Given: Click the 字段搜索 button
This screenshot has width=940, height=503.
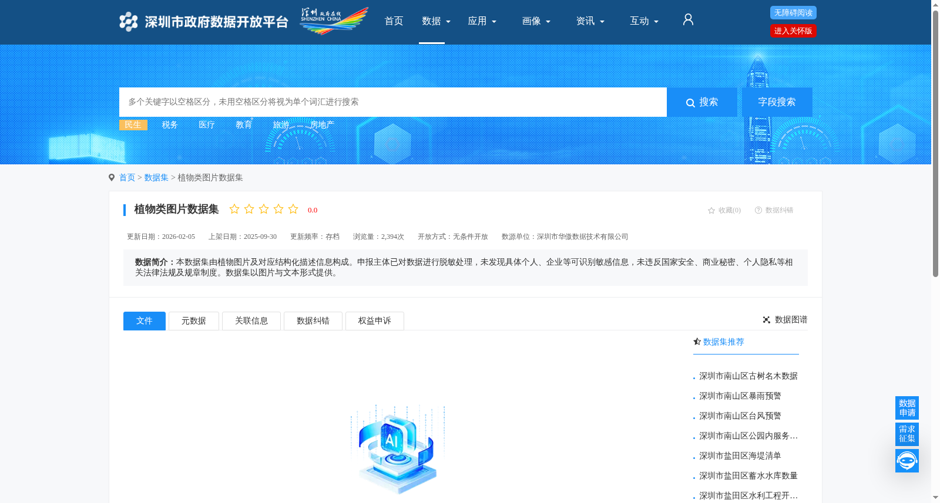Looking at the screenshot, I should pyautogui.click(x=777, y=102).
